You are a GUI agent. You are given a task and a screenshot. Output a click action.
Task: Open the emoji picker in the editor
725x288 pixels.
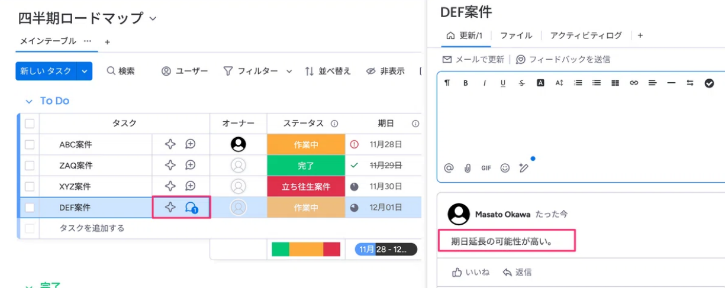click(505, 168)
